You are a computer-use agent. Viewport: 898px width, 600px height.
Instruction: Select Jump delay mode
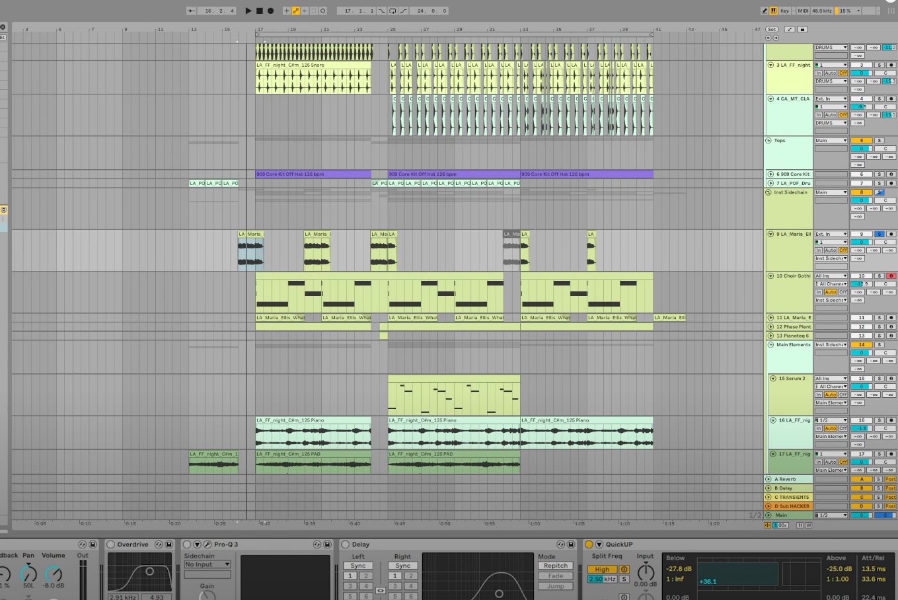(x=556, y=586)
